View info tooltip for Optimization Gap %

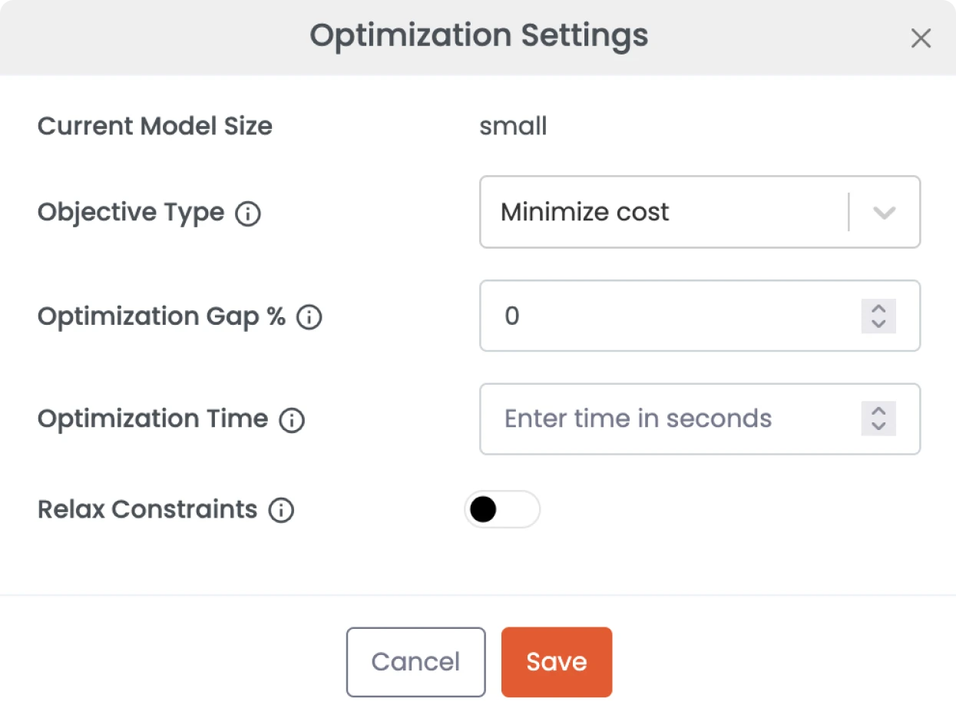click(308, 316)
